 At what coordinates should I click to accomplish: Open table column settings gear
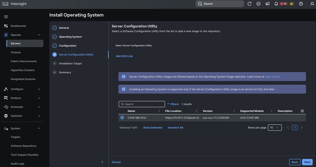click(302, 111)
